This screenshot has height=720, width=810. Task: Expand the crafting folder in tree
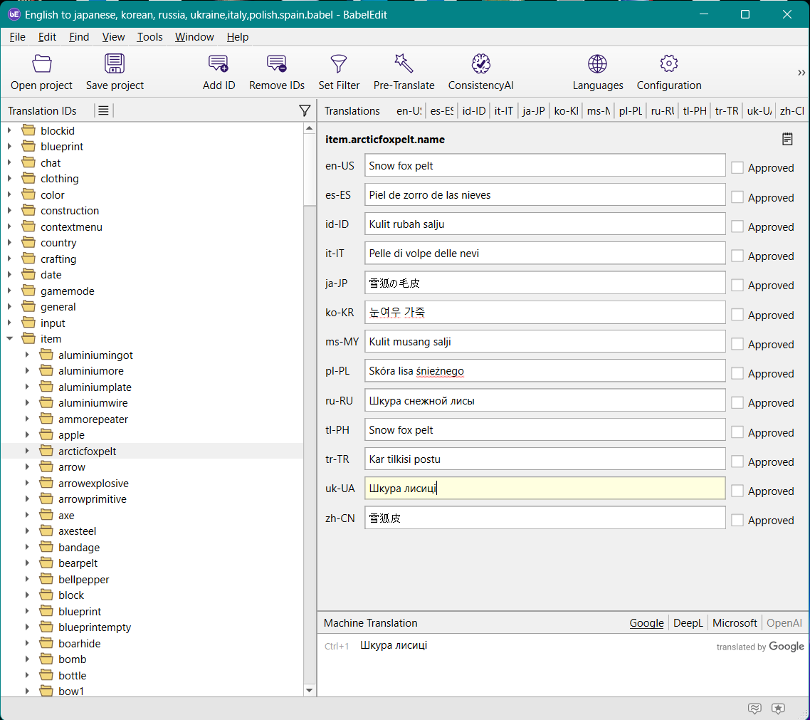(10, 259)
